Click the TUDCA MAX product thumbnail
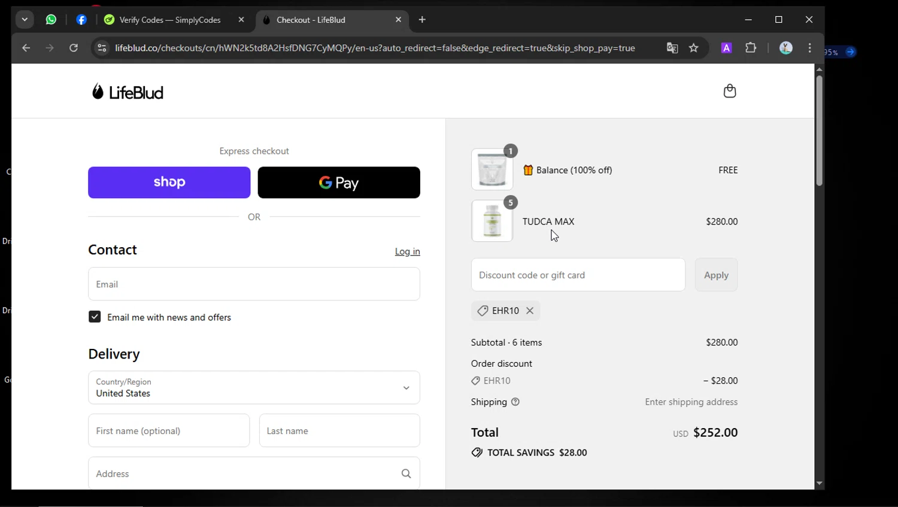 point(492,221)
